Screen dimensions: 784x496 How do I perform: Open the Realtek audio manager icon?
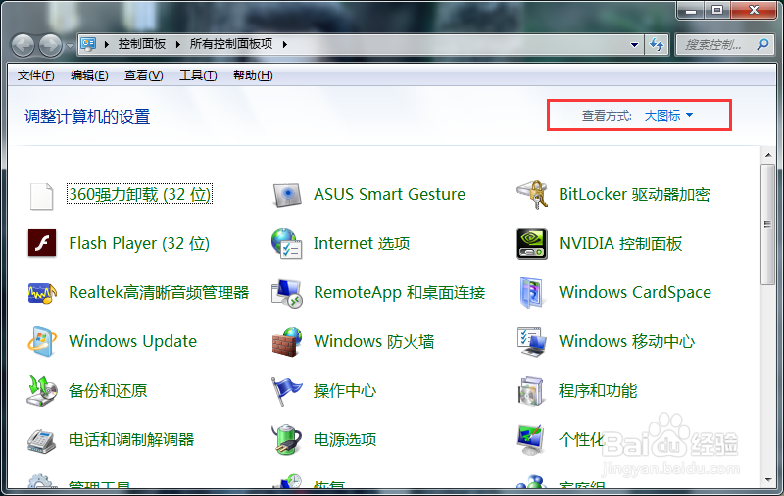[x=42, y=293]
